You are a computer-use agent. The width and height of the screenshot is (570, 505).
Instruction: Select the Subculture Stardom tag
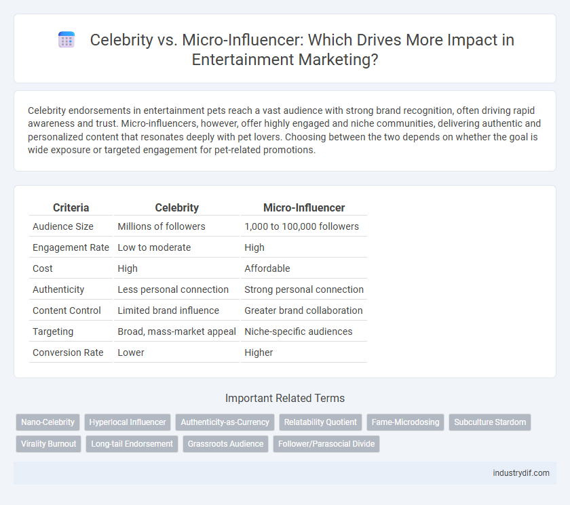tap(490, 422)
